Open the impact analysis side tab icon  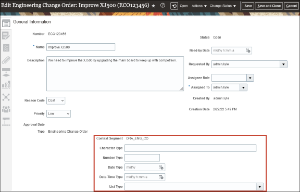(6, 85)
